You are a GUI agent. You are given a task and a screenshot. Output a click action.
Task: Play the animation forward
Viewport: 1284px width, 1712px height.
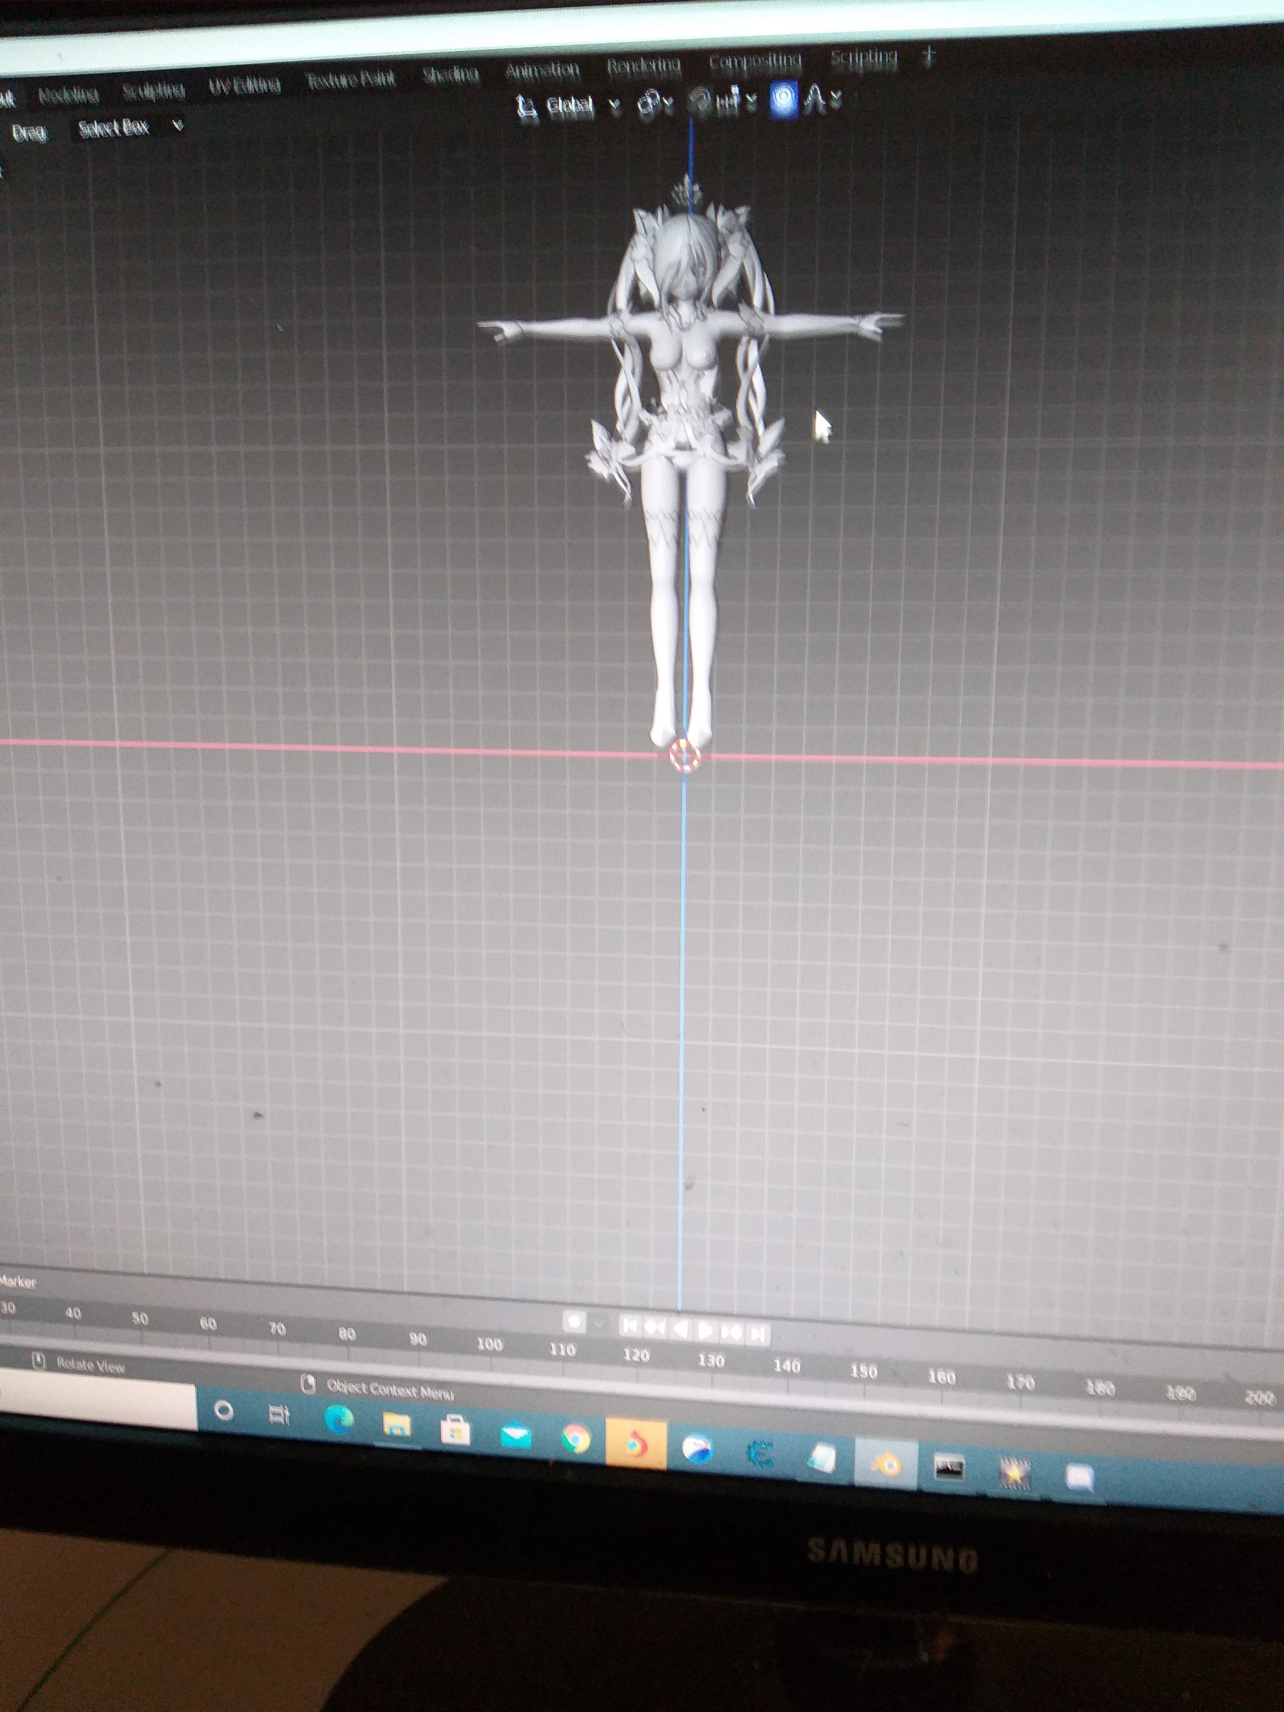coord(706,1330)
